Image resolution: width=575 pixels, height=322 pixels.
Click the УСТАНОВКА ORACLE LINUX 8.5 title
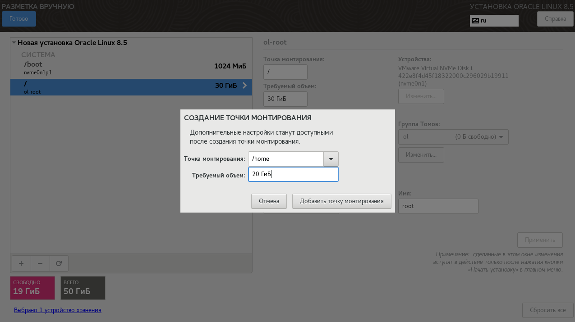tap(521, 7)
